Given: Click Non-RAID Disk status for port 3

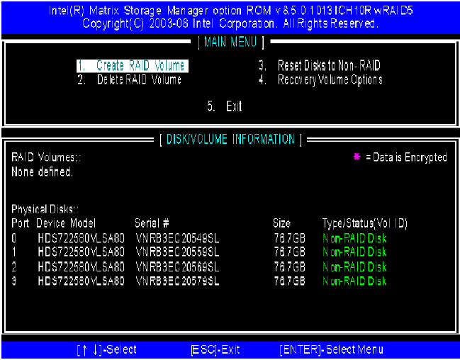Looking at the screenshot, I should pos(354,281).
